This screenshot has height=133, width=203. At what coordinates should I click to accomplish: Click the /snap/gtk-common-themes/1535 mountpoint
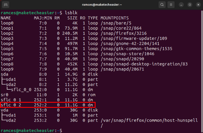coord(136,49)
